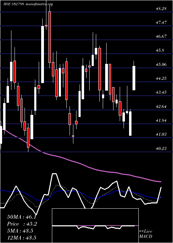Select the 45.8 price level label

(160, 50)
